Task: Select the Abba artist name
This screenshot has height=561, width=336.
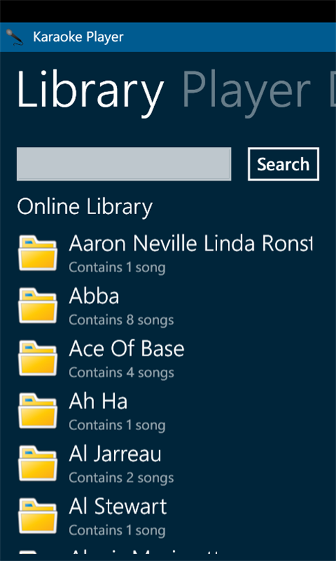Action: coord(94,296)
